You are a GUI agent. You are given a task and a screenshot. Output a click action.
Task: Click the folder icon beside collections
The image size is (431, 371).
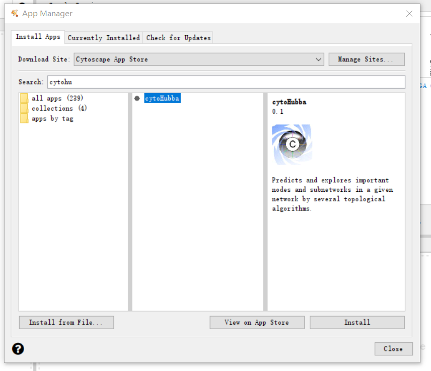tap(24, 108)
